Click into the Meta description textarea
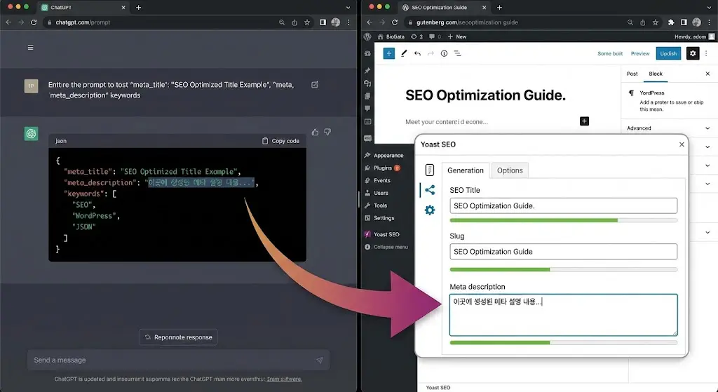Image resolution: width=718 pixels, height=392 pixels. [563, 315]
